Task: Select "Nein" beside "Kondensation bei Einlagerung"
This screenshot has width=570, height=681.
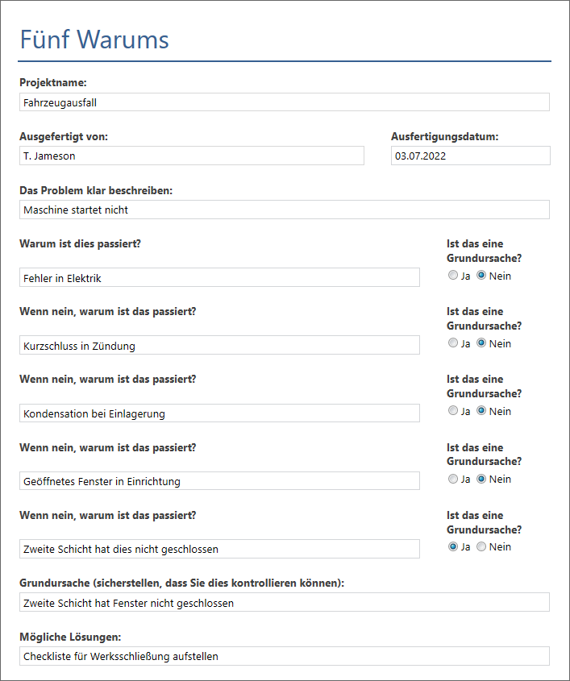Action: pos(481,410)
